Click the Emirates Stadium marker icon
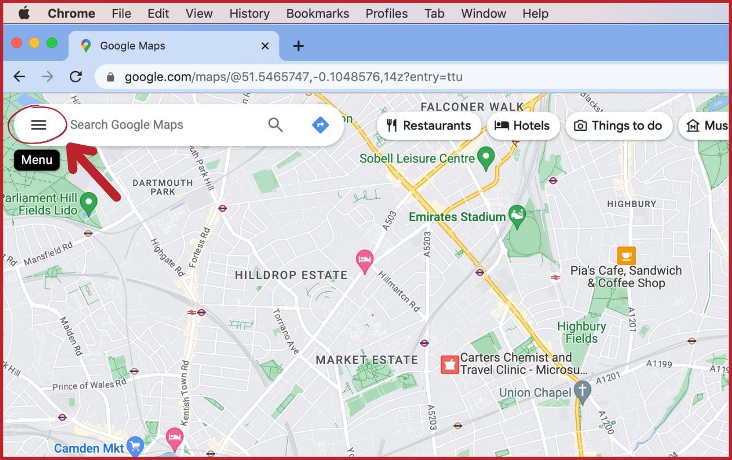The width and height of the screenshot is (732, 460). click(517, 217)
